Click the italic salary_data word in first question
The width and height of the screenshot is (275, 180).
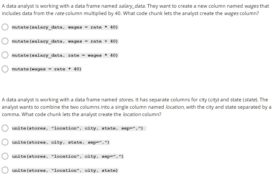(132, 6)
